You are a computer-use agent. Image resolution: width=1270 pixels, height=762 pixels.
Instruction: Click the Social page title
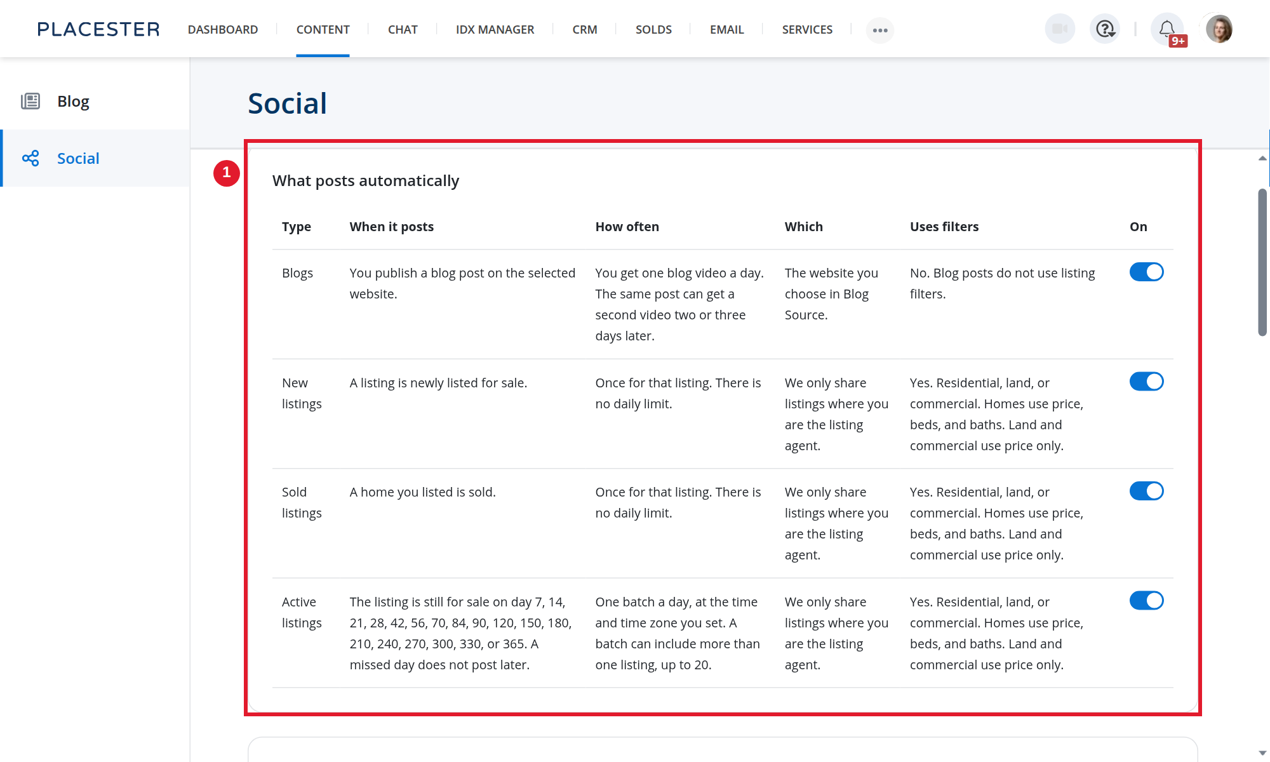pos(287,103)
